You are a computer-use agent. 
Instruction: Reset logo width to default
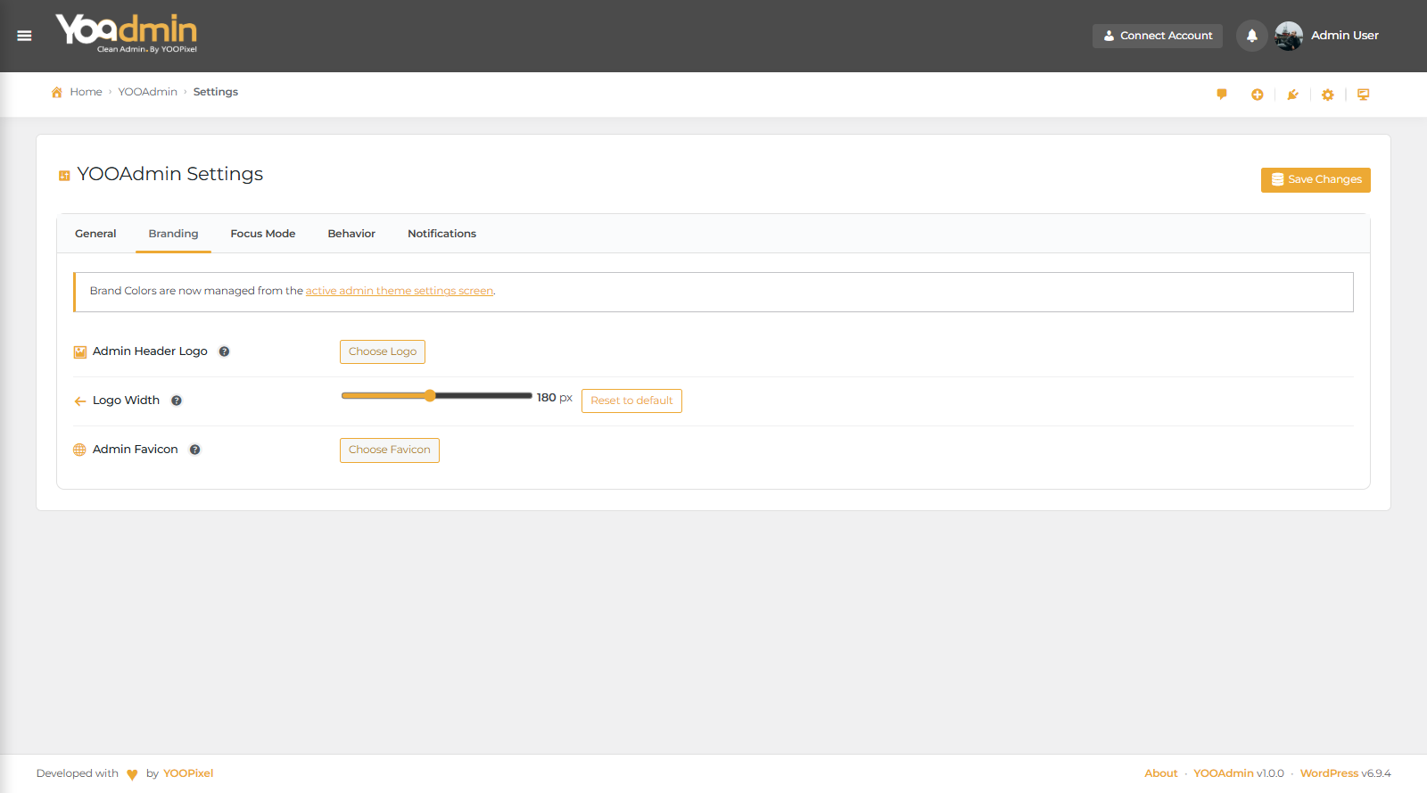pos(631,401)
